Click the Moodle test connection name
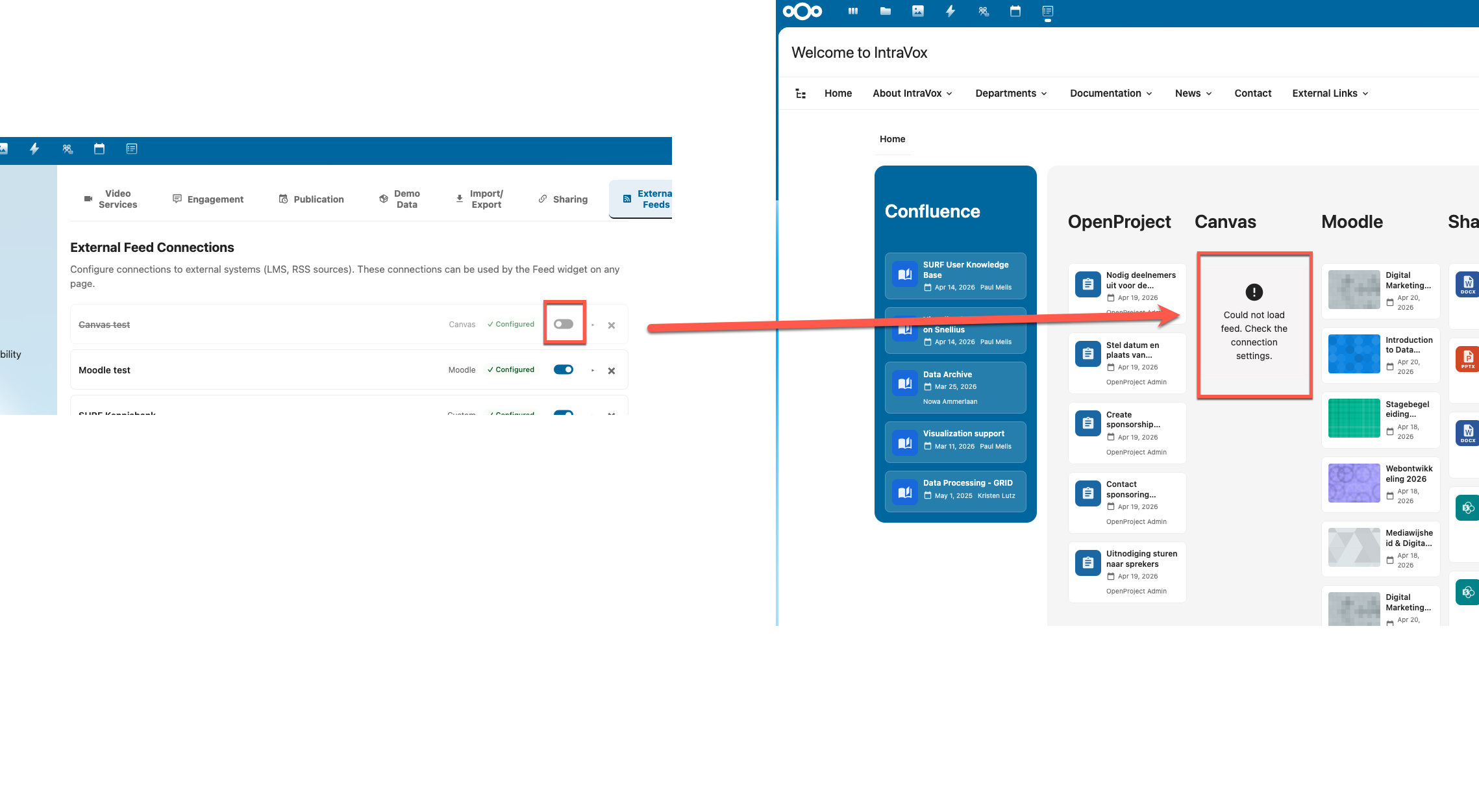Image resolution: width=1479 pixels, height=785 pixels. tap(105, 370)
